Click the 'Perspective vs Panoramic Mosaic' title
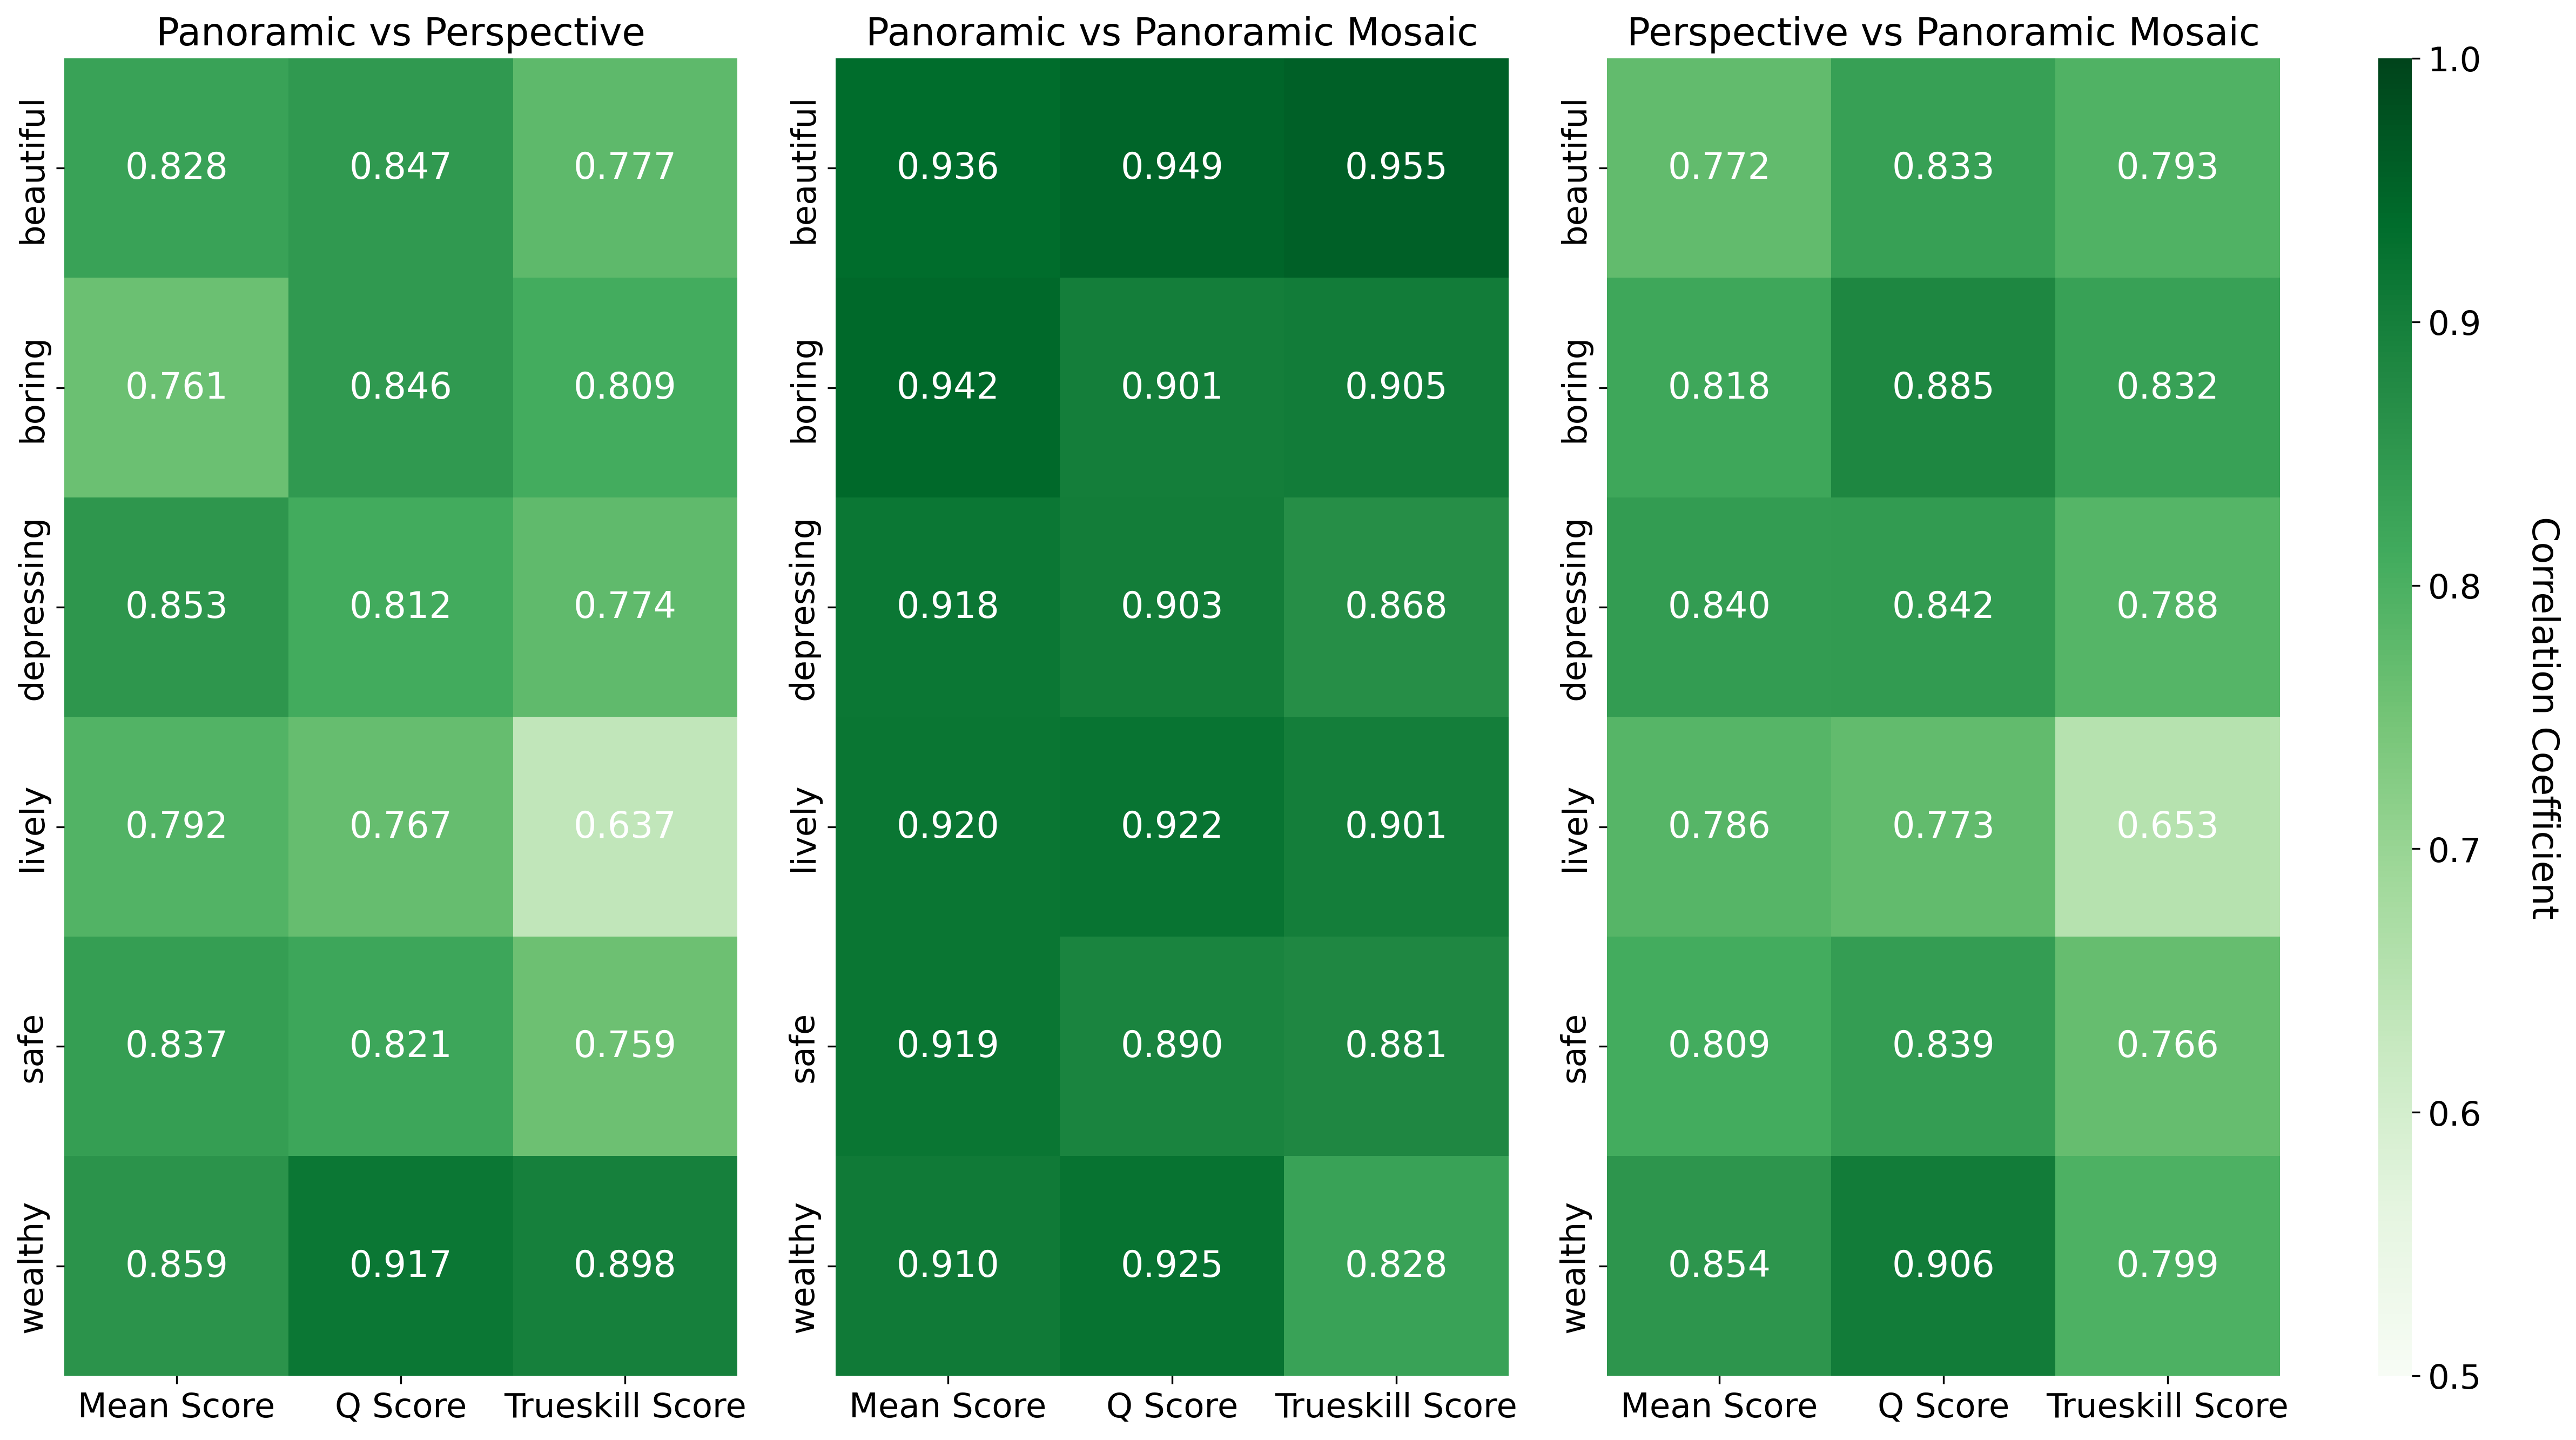 click(x=1942, y=33)
